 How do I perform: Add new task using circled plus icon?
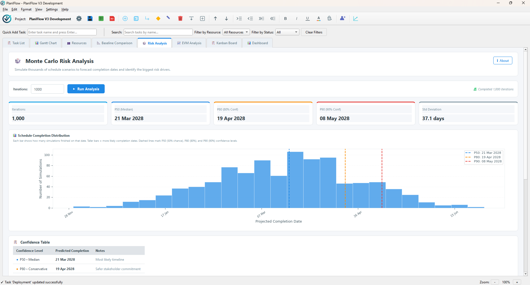pyautogui.click(x=125, y=19)
